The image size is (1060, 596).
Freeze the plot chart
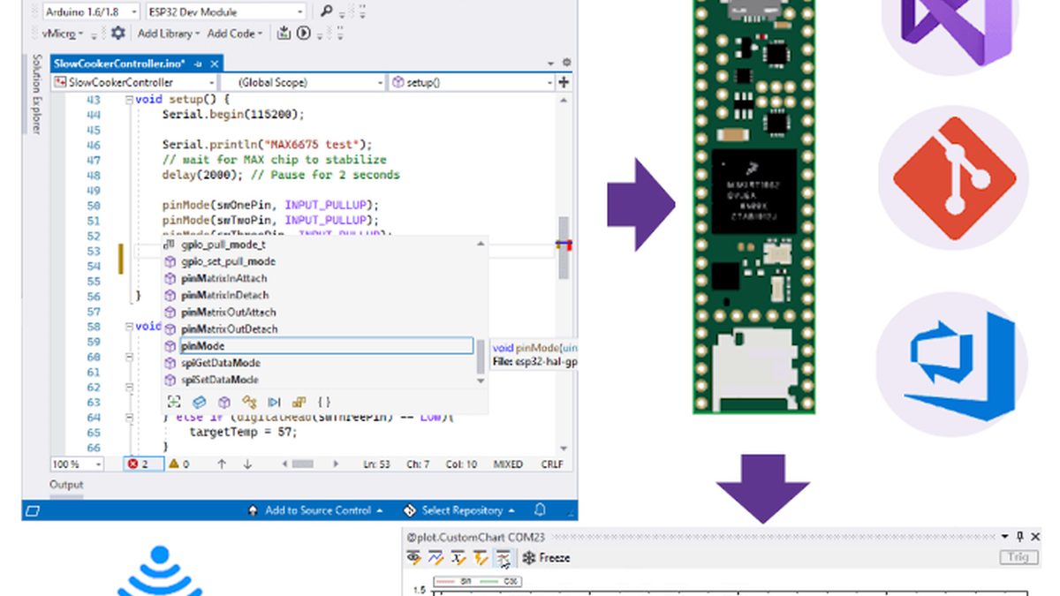click(547, 557)
